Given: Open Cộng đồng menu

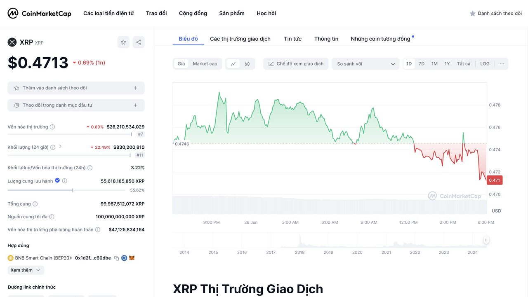Looking at the screenshot, I should click(193, 14).
